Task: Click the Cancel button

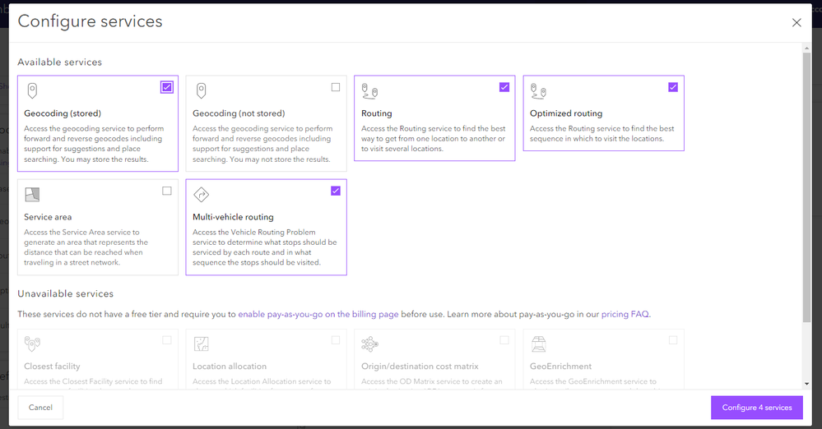Action: coord(40,408)
